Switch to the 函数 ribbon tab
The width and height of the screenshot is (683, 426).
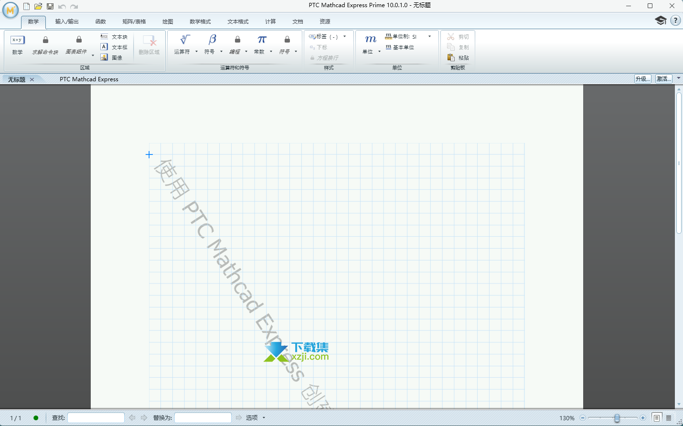(101, 22)
